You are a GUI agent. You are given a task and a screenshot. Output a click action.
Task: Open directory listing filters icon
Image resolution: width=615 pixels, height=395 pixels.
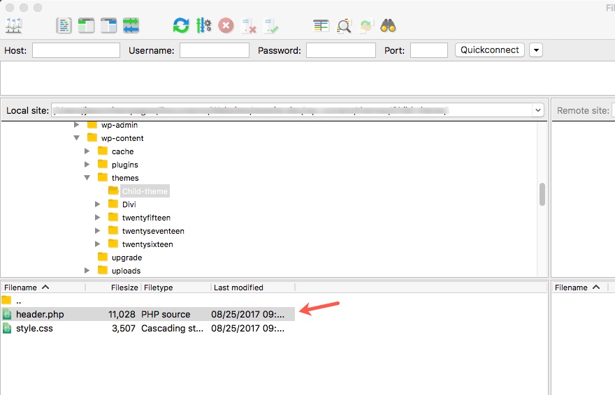point(321,26)
